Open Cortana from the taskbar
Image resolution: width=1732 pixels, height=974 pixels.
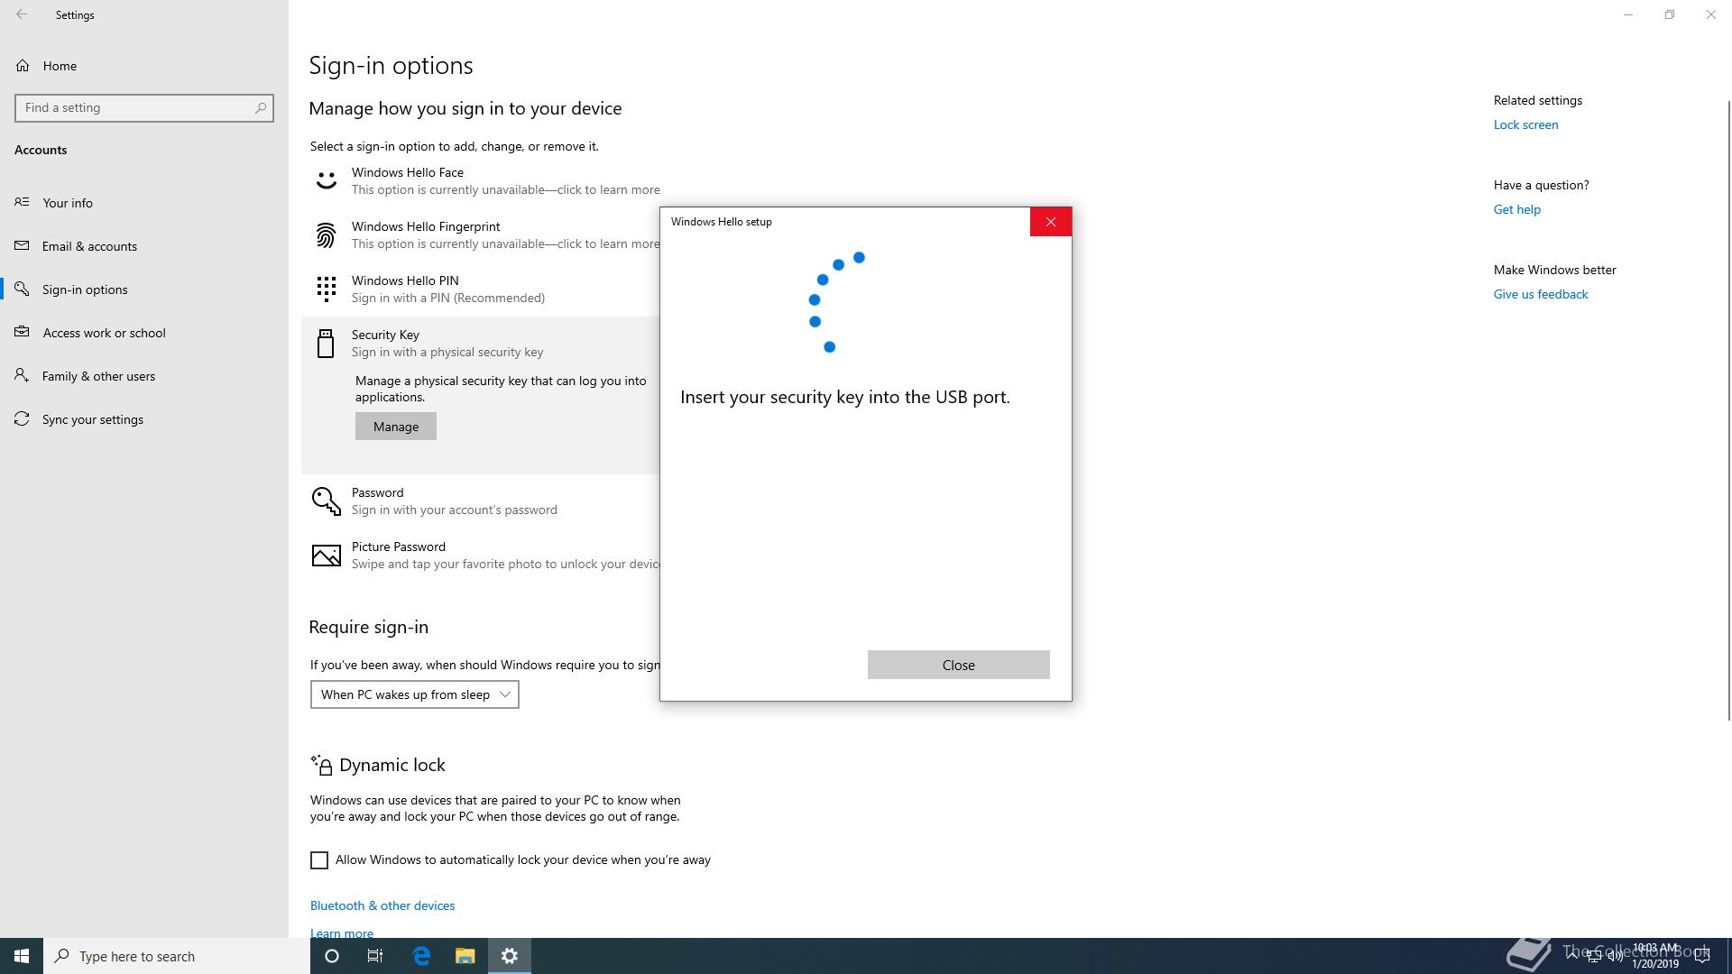[331, 956]
